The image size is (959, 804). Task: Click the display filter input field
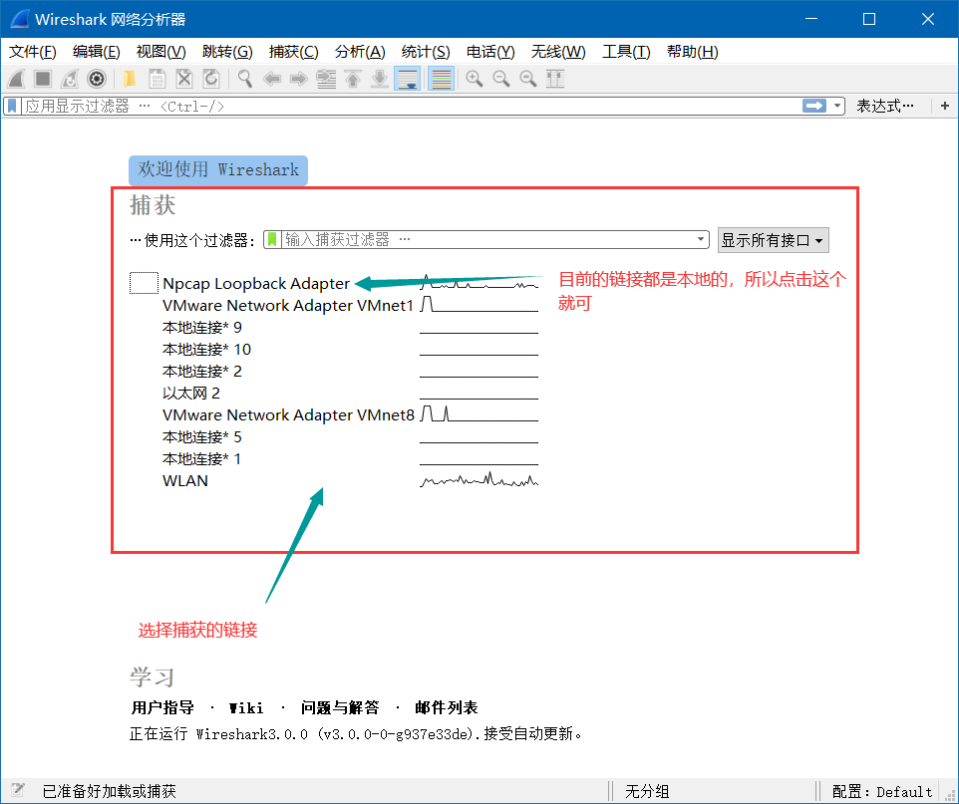[x=411, y=107]
